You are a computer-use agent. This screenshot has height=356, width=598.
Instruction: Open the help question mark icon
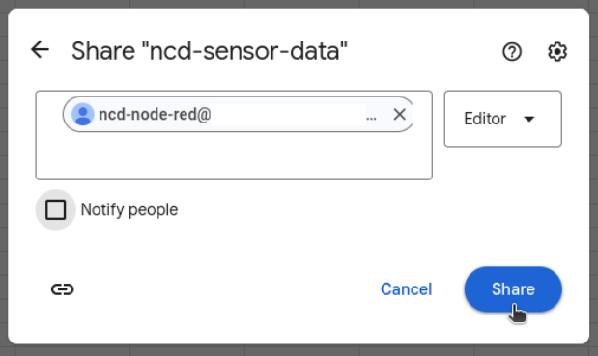tap(512, 52)
